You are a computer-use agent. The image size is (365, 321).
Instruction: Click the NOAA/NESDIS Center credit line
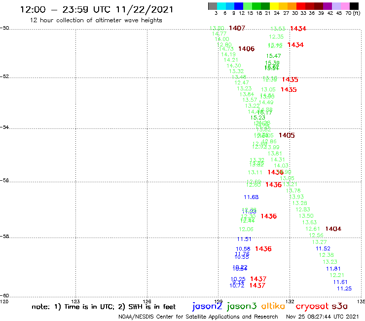click(198, 317)
